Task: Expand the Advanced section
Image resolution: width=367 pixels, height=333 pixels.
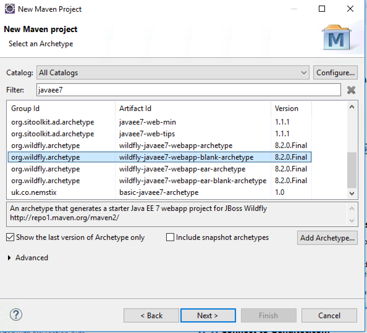Action: [x=9, y=257]
